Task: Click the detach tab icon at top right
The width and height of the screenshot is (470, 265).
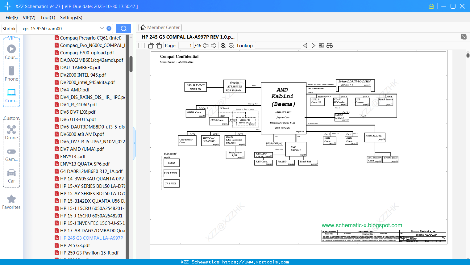Action: coord(464,37)
